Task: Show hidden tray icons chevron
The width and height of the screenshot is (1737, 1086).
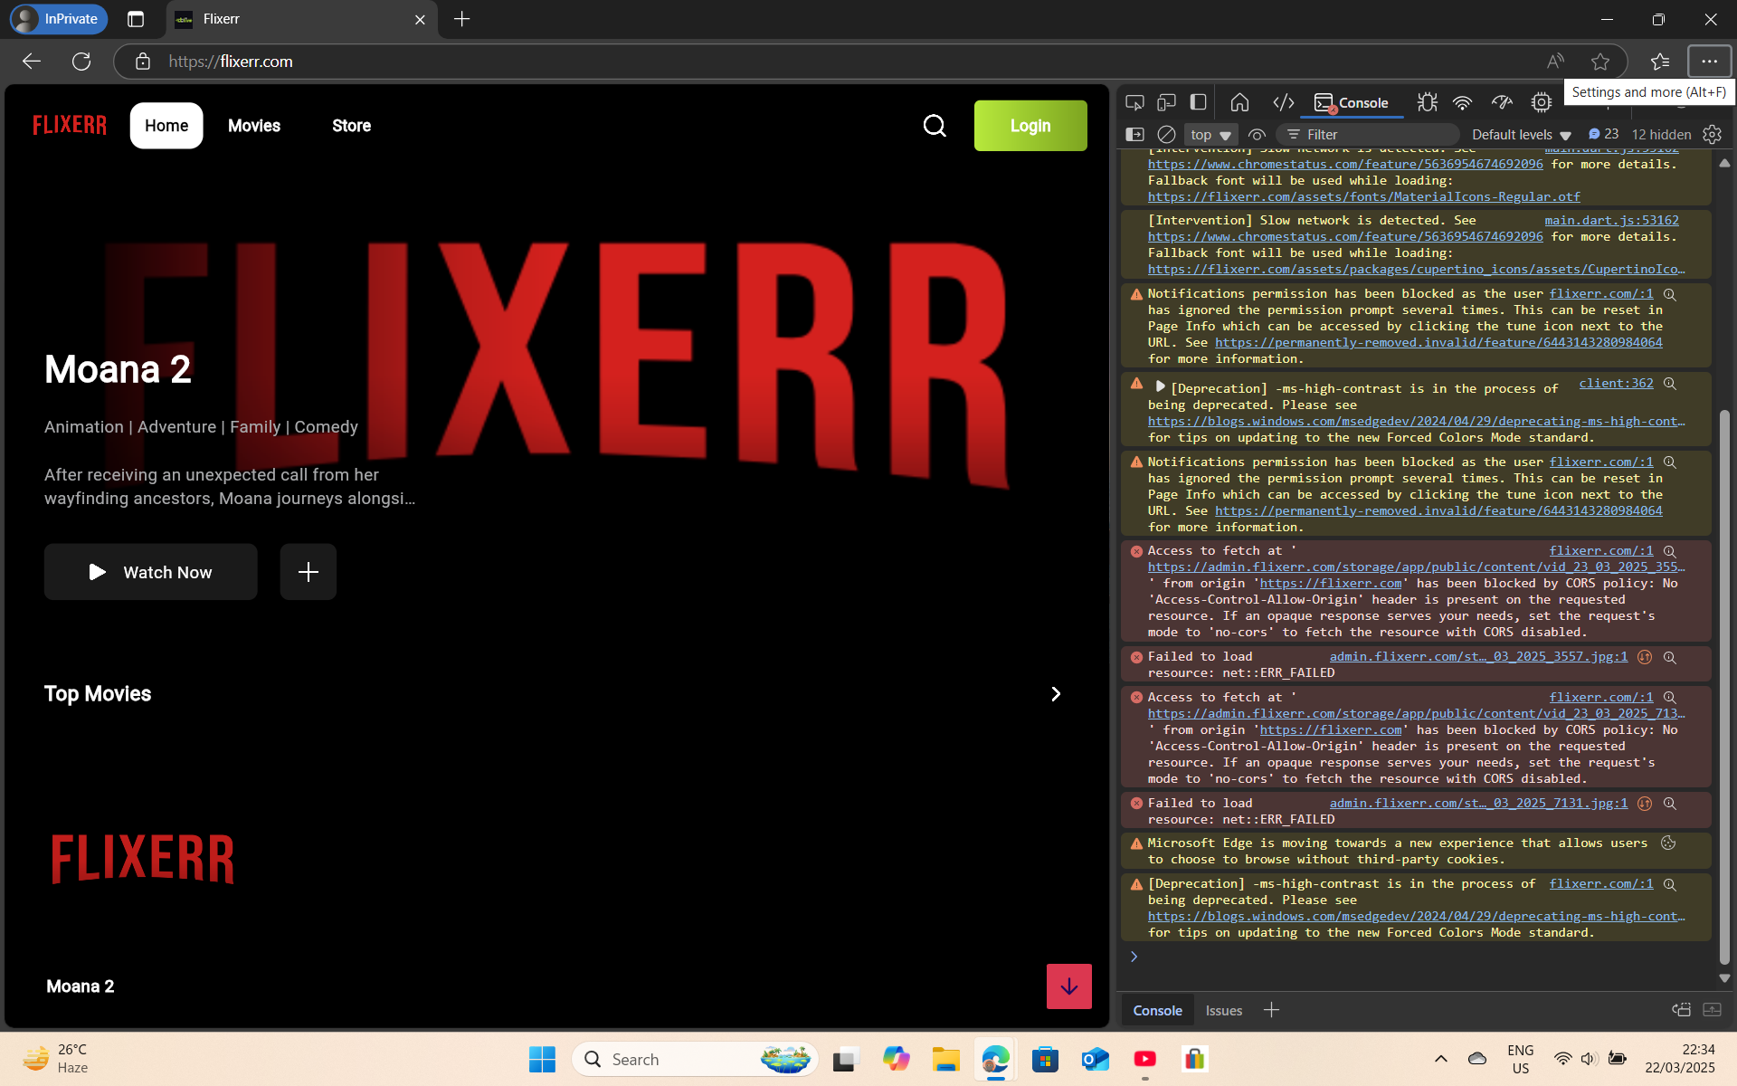Action: point(1441,1059)
